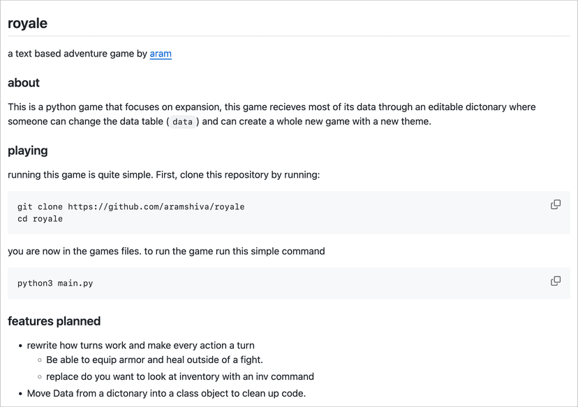Click the inline data code tag
Screen dimensions: 578x407
182,121
